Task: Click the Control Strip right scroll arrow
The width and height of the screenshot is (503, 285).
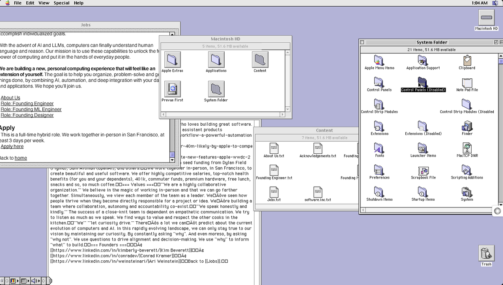Action: tap(44, 281)
